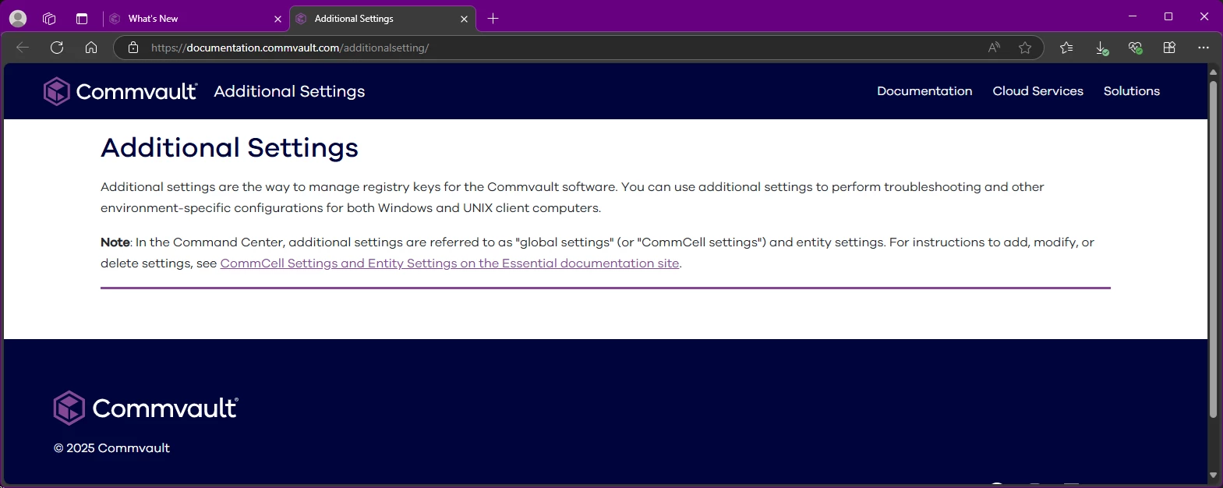1223x488 pixels.
Task: Click the Additional Settings page heading
Action: [229, 147]
